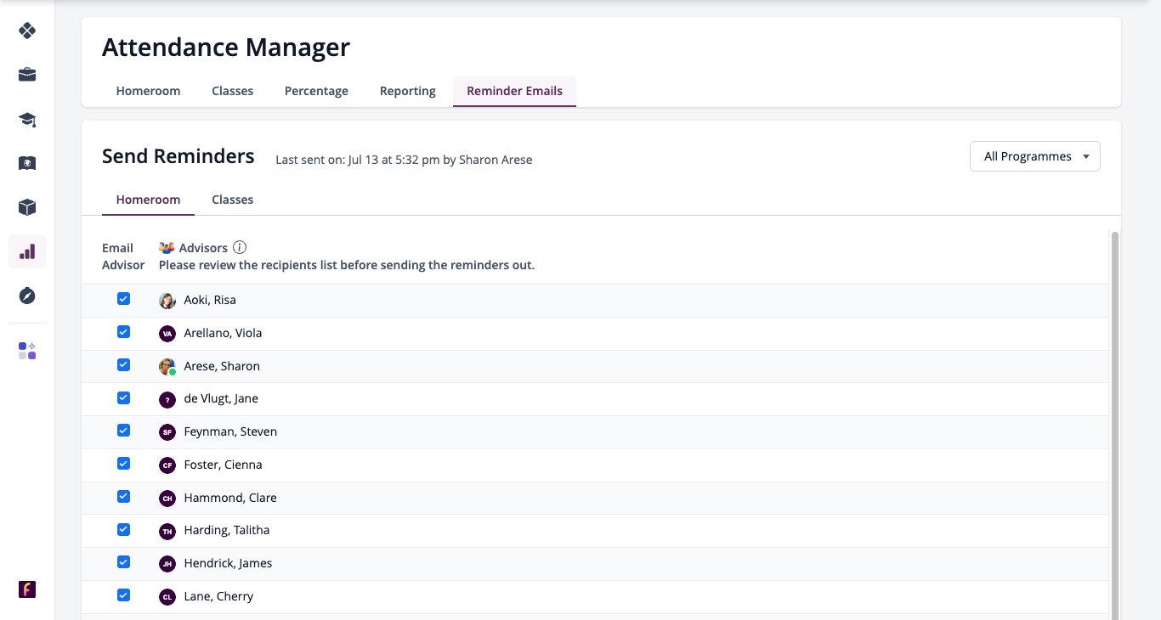This screenshot has height=620, width=1161.
Task: Uncheck email for Aoki, Risa
Action: 123,299
